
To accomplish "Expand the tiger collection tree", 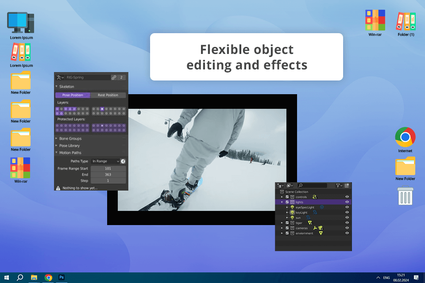I will [282, 222].
